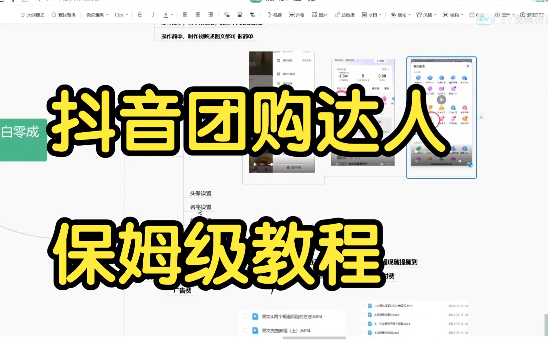
Task: Select the node 操作简单，制作视频或图文都可 很简单
Action: [x=207, y=36]
